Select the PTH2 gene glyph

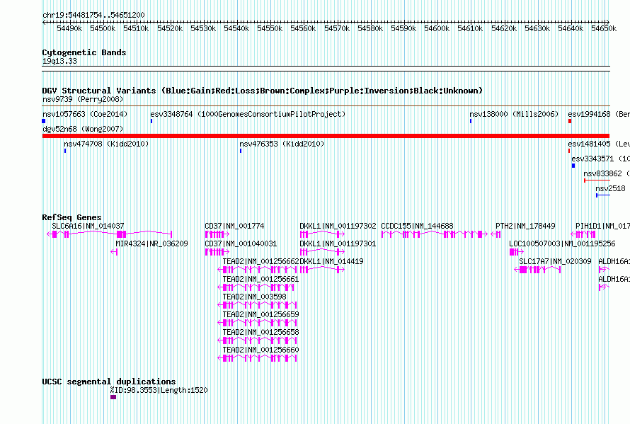496,234
